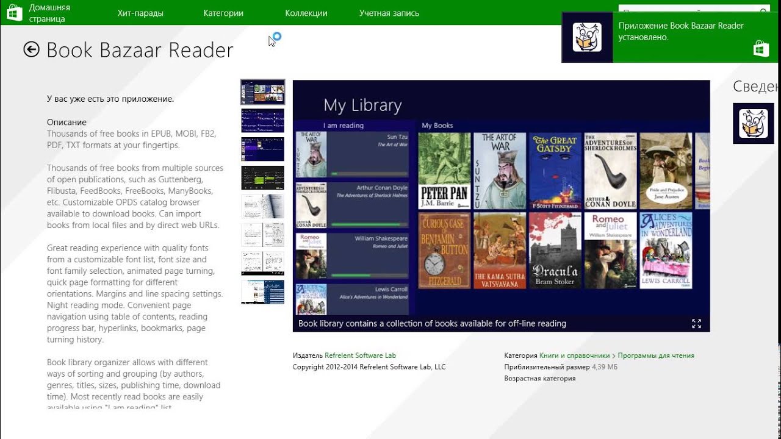
Task: Select the sixth screenshot thumbnail
Action: click(262, 235)
